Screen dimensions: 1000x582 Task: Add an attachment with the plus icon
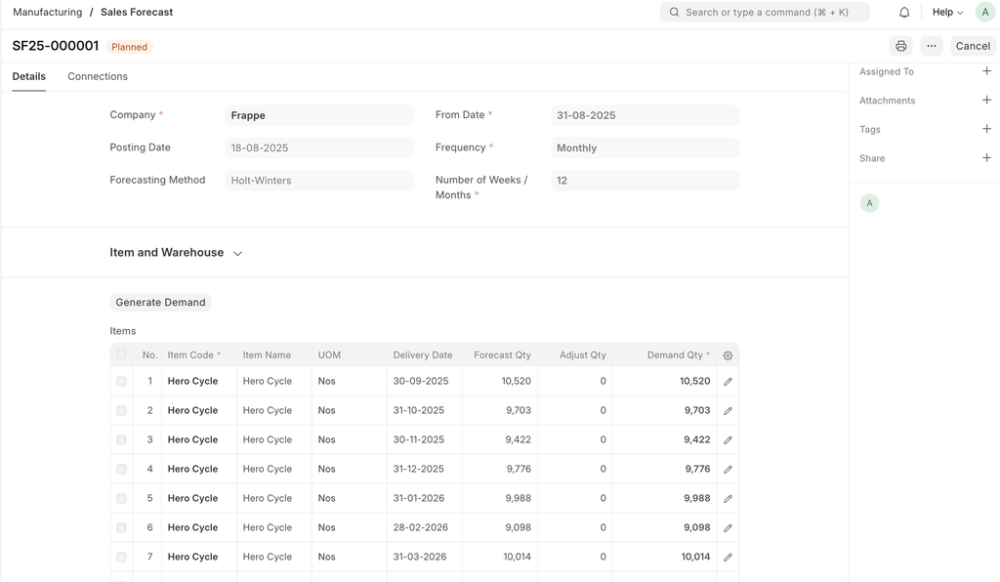click(x=986, y=100)
